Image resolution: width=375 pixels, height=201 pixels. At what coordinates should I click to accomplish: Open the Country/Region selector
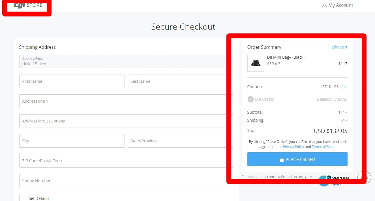point(126,62)
